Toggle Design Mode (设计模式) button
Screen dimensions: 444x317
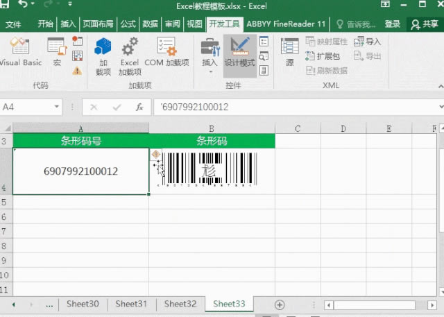[239, 53]
